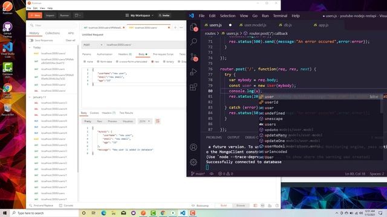Open new window dropdown next to Runner
The image size is (387, 217).
(78, 15)
